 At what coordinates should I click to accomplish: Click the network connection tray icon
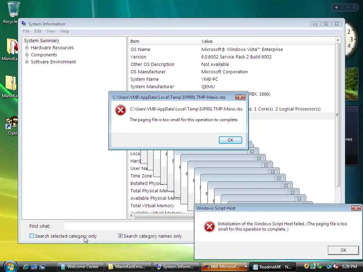pos(329,266)
